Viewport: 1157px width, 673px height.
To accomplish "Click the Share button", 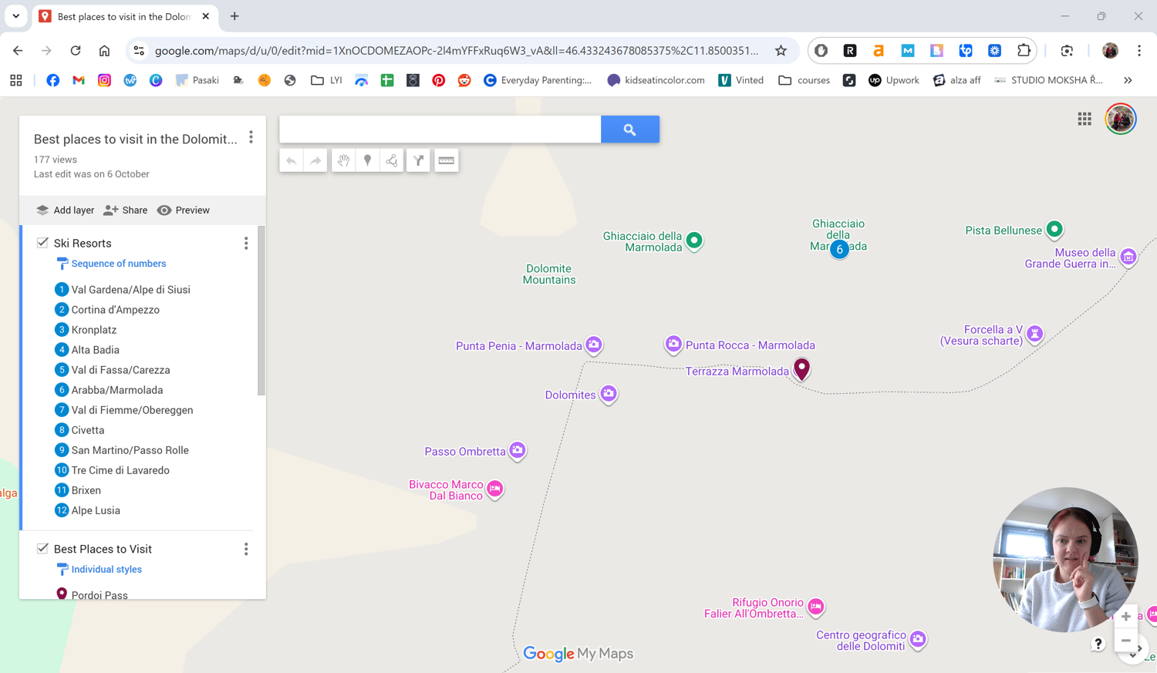I will (126, 210).
